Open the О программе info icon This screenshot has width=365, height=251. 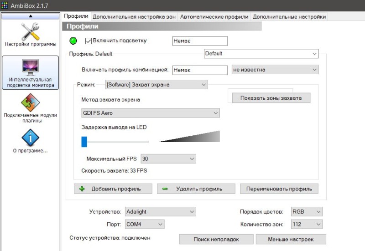[x=30, y=138]
